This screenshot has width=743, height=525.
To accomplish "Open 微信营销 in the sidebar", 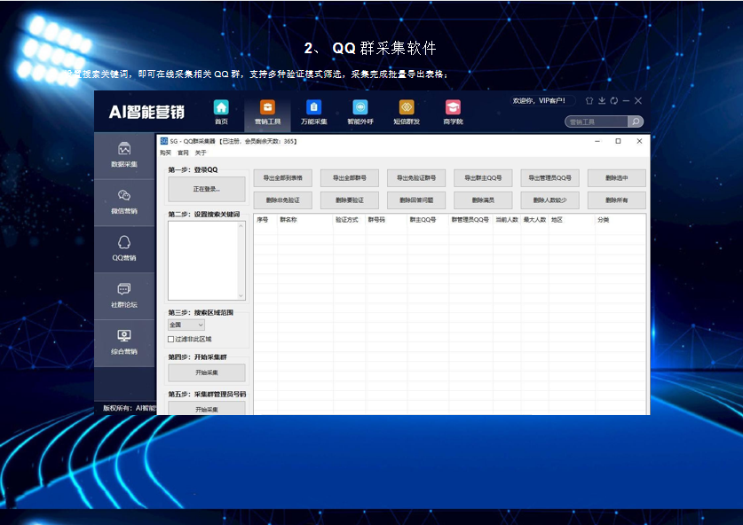I will click(124, 201).
